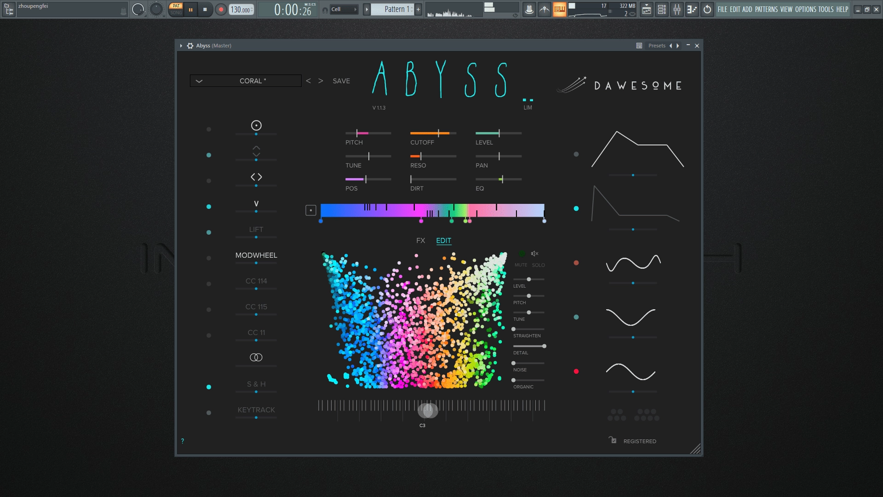Select the <> modulator icon
This screenshot has width=883, height=497.
click(256, 177)
